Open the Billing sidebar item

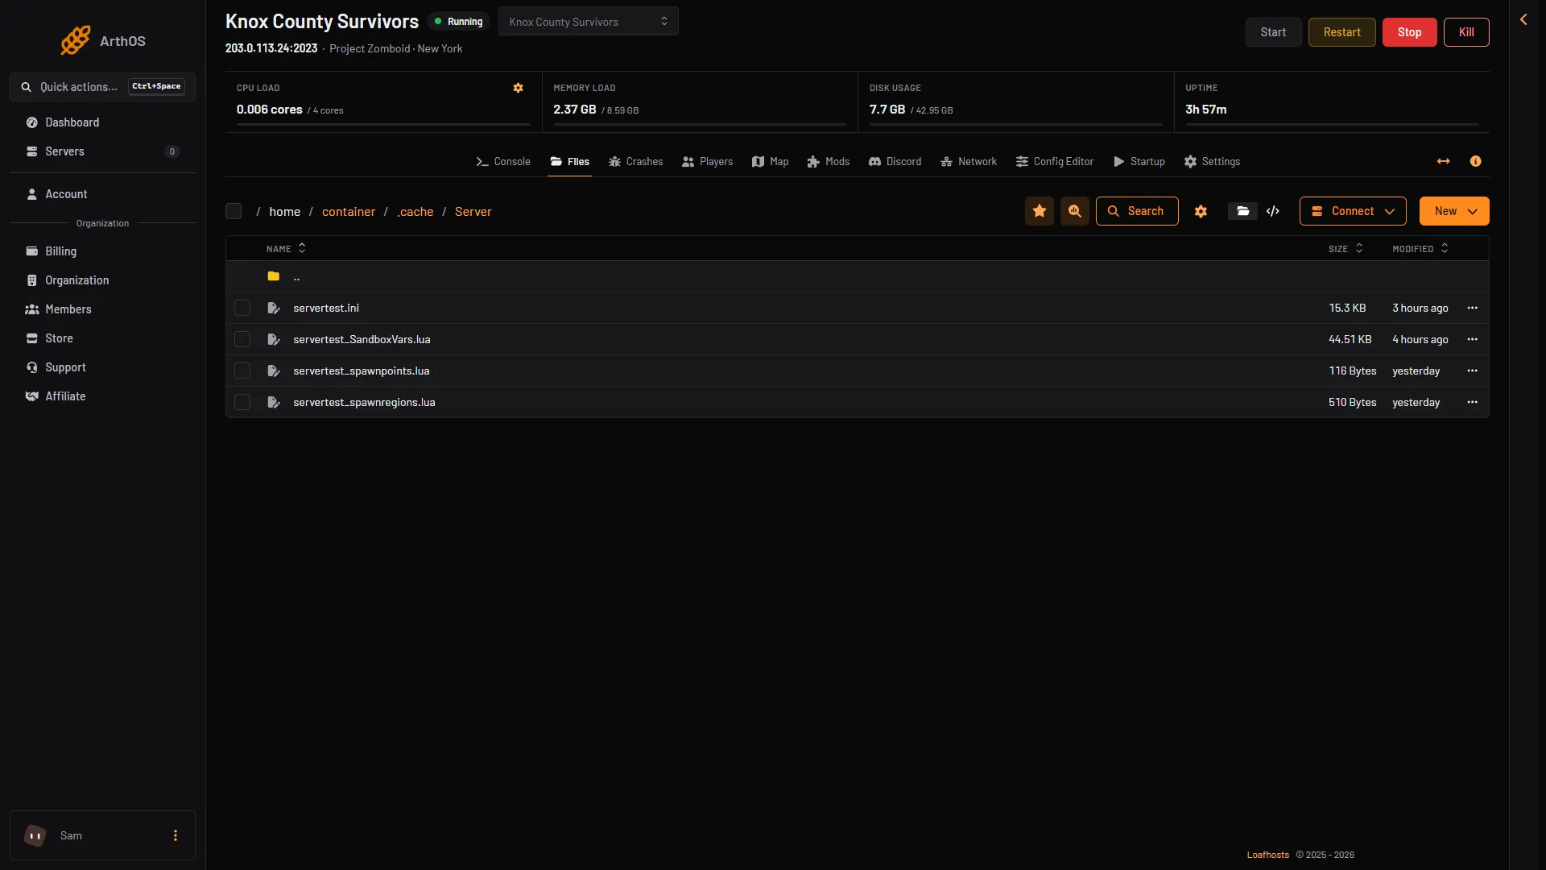point(102,251)
